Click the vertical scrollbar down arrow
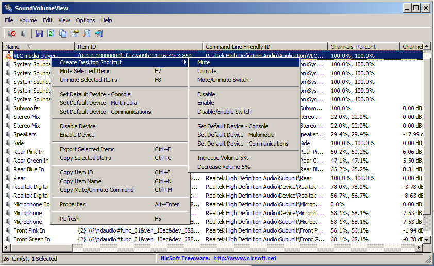Screen dimensions: 434x266 (427, 240)
